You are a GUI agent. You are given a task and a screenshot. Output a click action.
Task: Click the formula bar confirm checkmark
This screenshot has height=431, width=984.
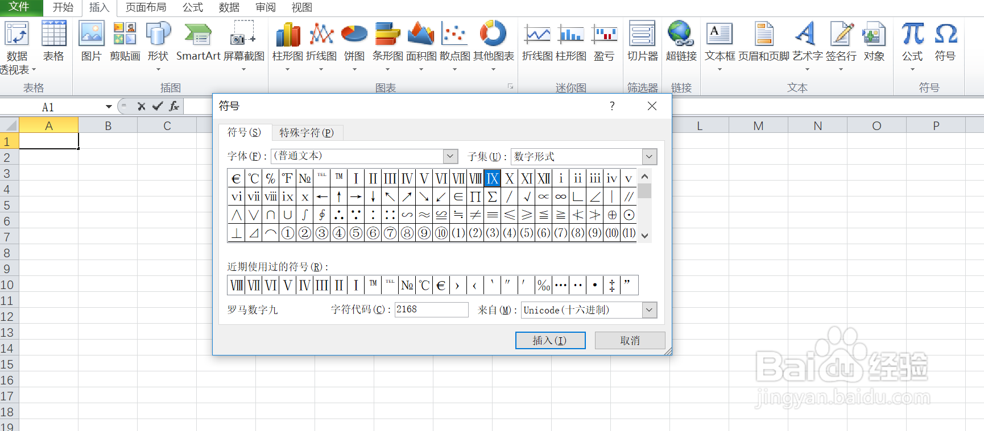(158, 106)
